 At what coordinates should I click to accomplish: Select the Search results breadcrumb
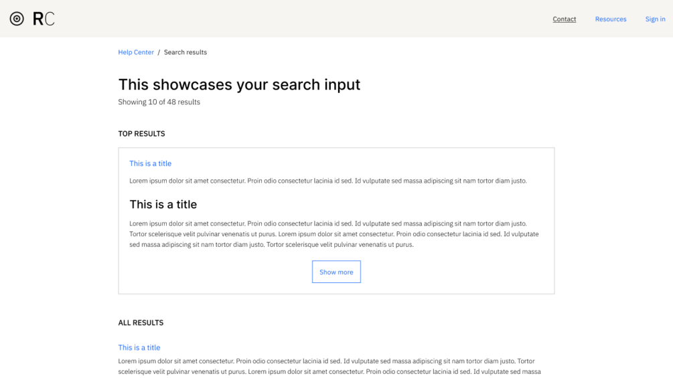(x=185, y=52)
